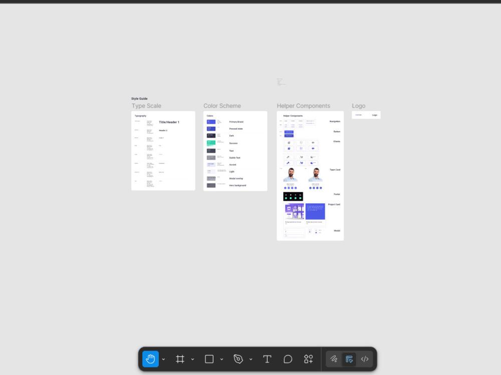The image size is (501, 375).
Task: Select the Helper Components frame title
Action: coord(303,106)
